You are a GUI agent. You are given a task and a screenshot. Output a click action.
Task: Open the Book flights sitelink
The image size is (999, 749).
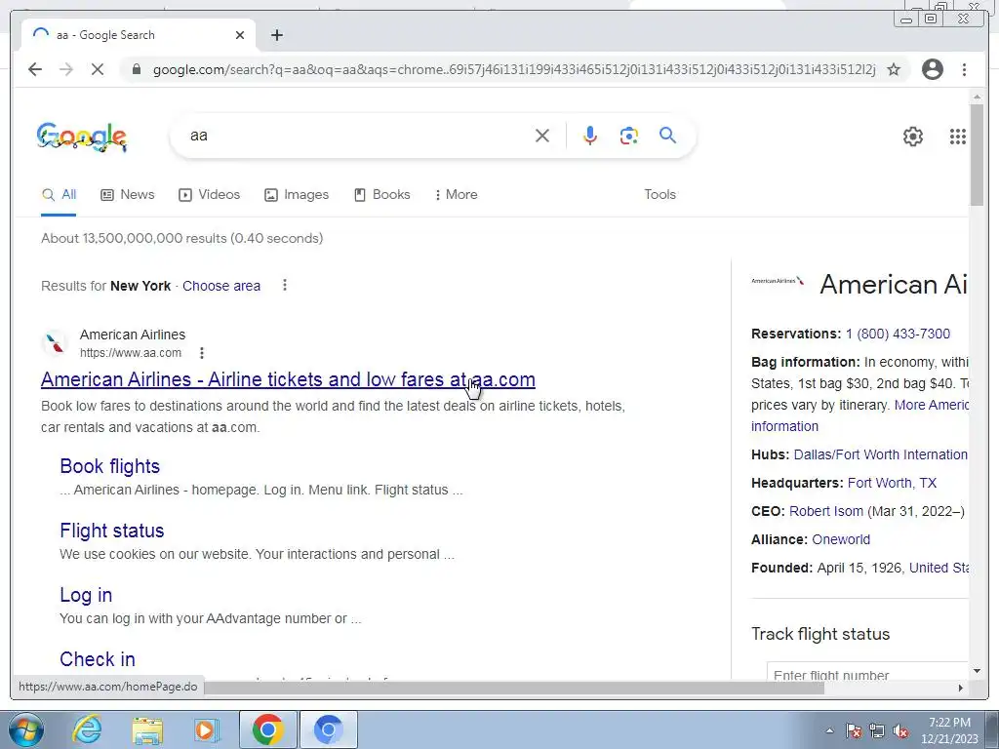(x=109, y=466)
